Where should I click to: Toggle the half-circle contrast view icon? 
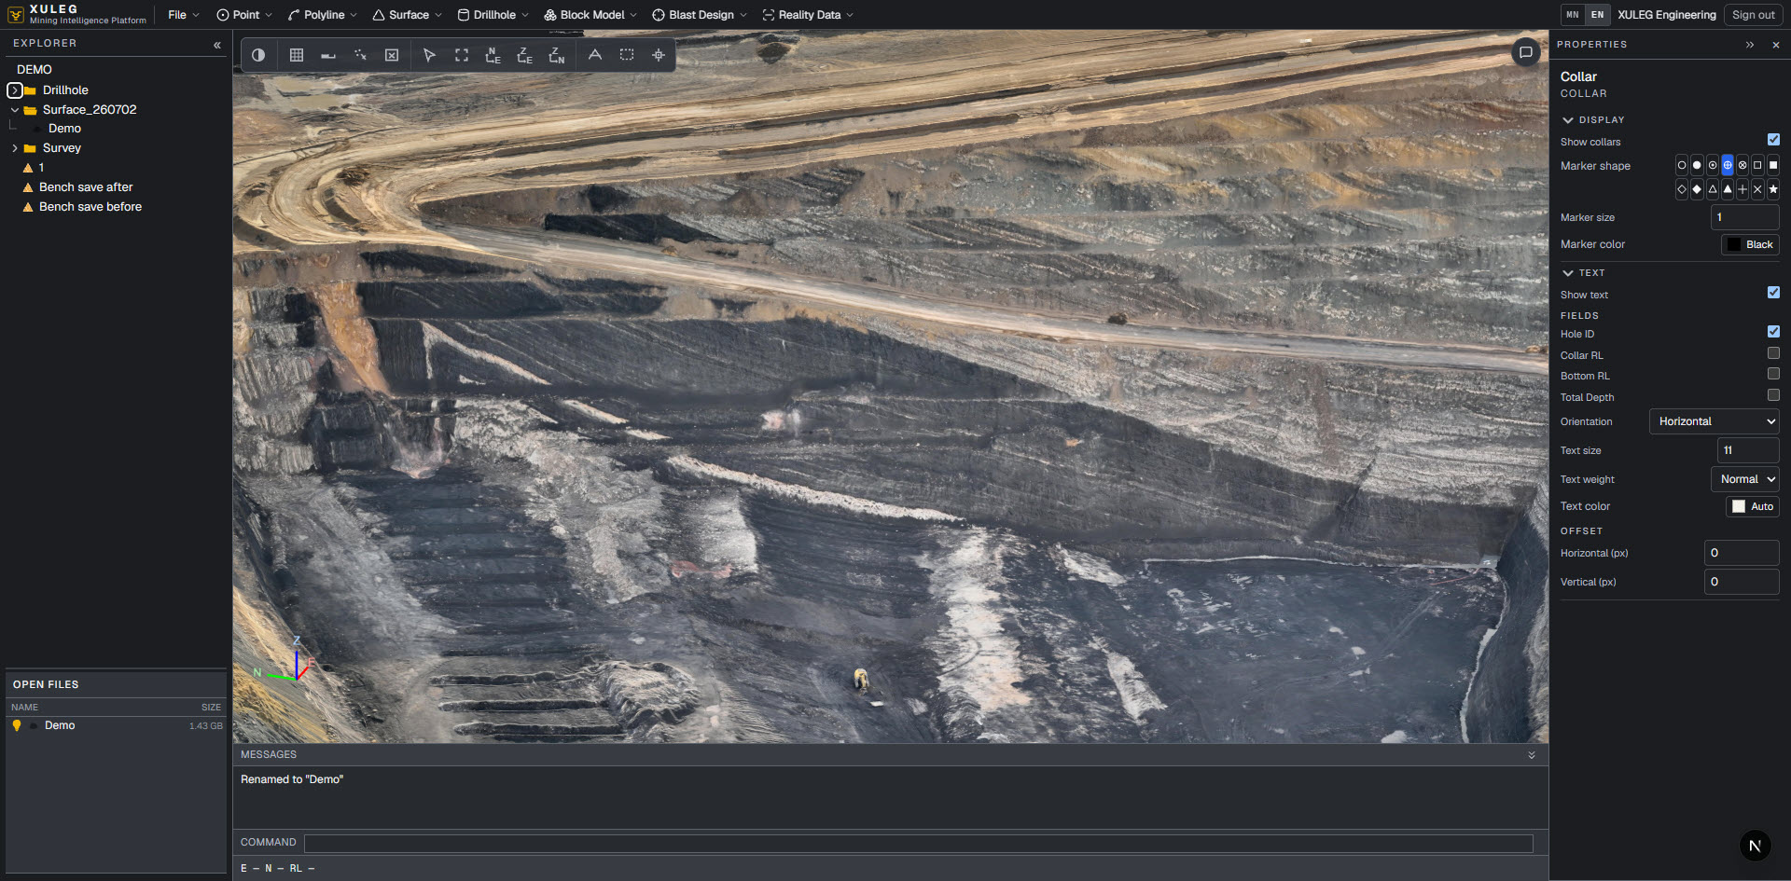tap(258, 55)
